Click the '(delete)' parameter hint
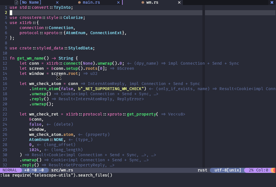276x187 pixels. [63, 125]
